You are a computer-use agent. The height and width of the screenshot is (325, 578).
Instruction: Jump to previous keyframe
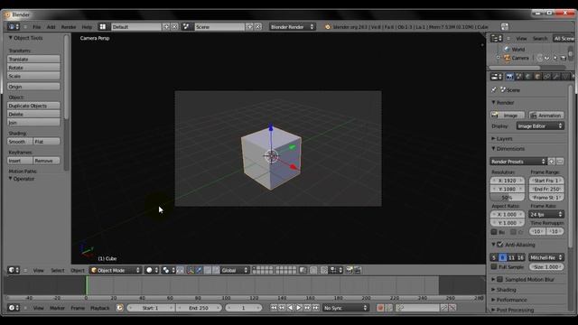(282, 307)
